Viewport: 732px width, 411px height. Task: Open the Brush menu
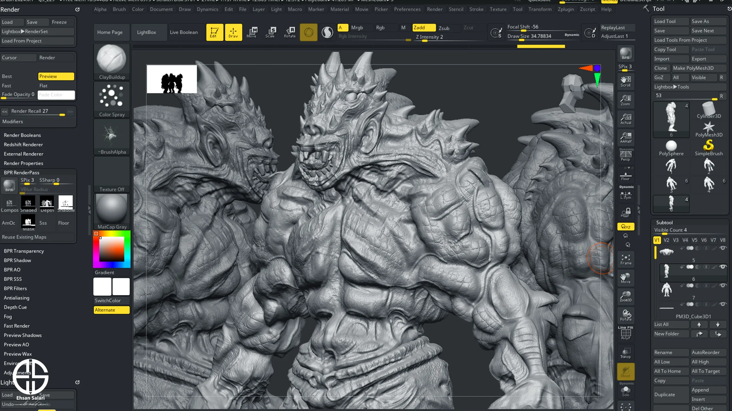[x=119, y=9]
